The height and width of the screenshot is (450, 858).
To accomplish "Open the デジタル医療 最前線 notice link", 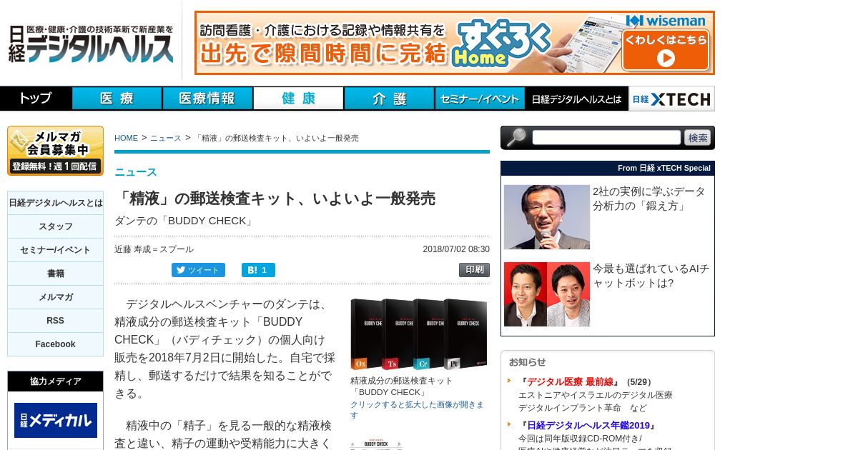I will click(x=570, y=381).
